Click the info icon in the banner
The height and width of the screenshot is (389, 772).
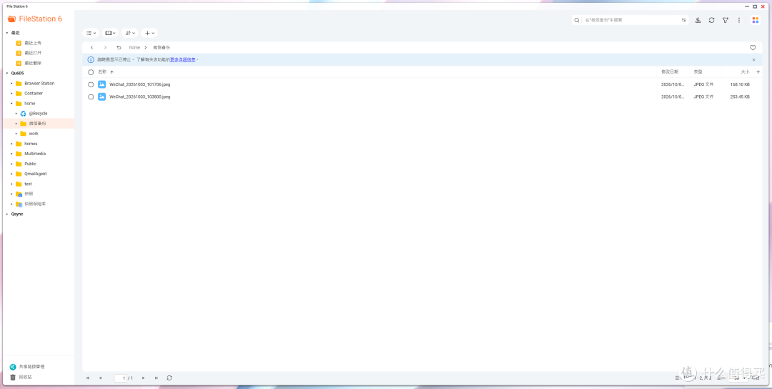[x=91, y=59]
